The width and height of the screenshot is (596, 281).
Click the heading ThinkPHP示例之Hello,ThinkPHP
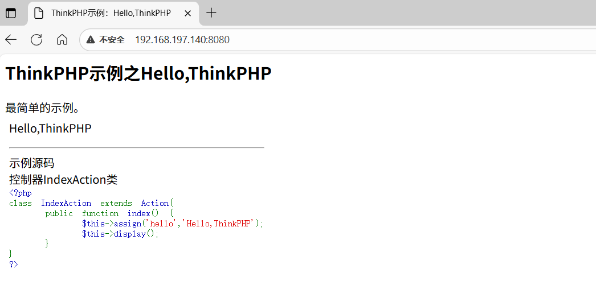(x=138, y=73)
